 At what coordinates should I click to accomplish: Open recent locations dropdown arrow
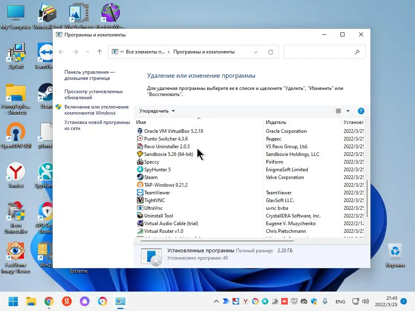point(88,52)
